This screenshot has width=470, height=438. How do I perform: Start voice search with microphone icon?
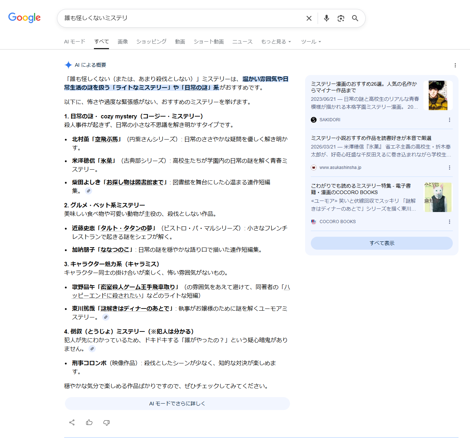point(326,18)
